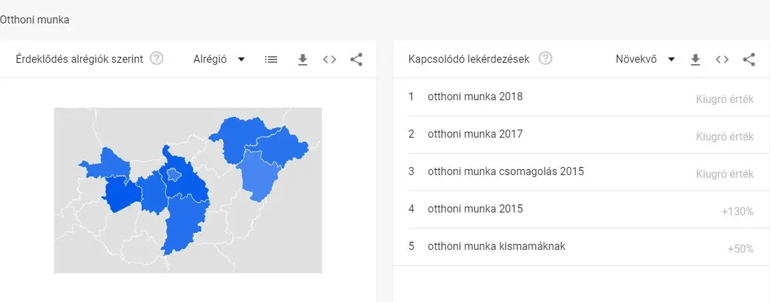Open embed code for related queries
Image resolution: width=770 pixels, height=302 pixels.
click(x=722, y=59)
